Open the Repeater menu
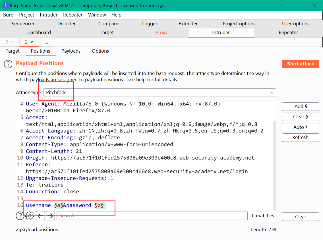Image resolution: width=323 pixels, height=240 pixels. point(73,15)
